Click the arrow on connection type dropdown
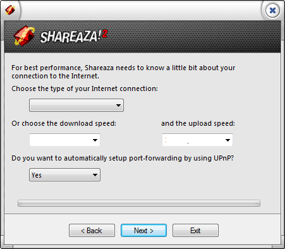Screen dimensions: 285x249 (x=118, y=105)
